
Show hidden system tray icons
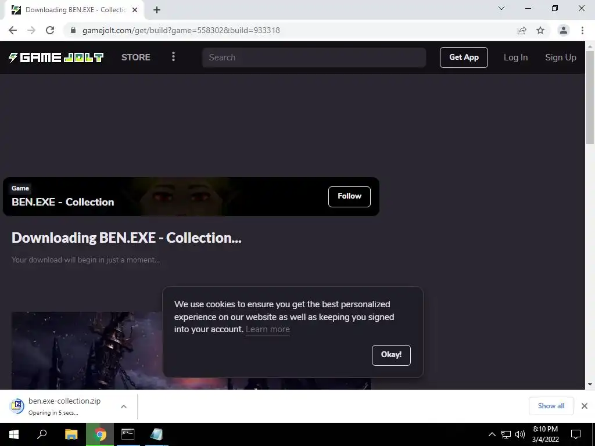[492, 434]
